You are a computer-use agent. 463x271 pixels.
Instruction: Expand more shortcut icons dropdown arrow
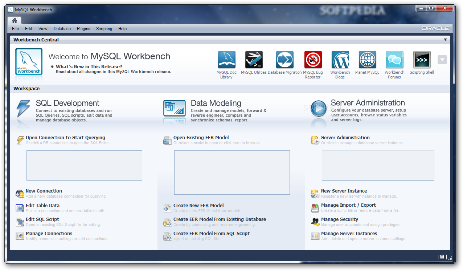coord(442,60)
